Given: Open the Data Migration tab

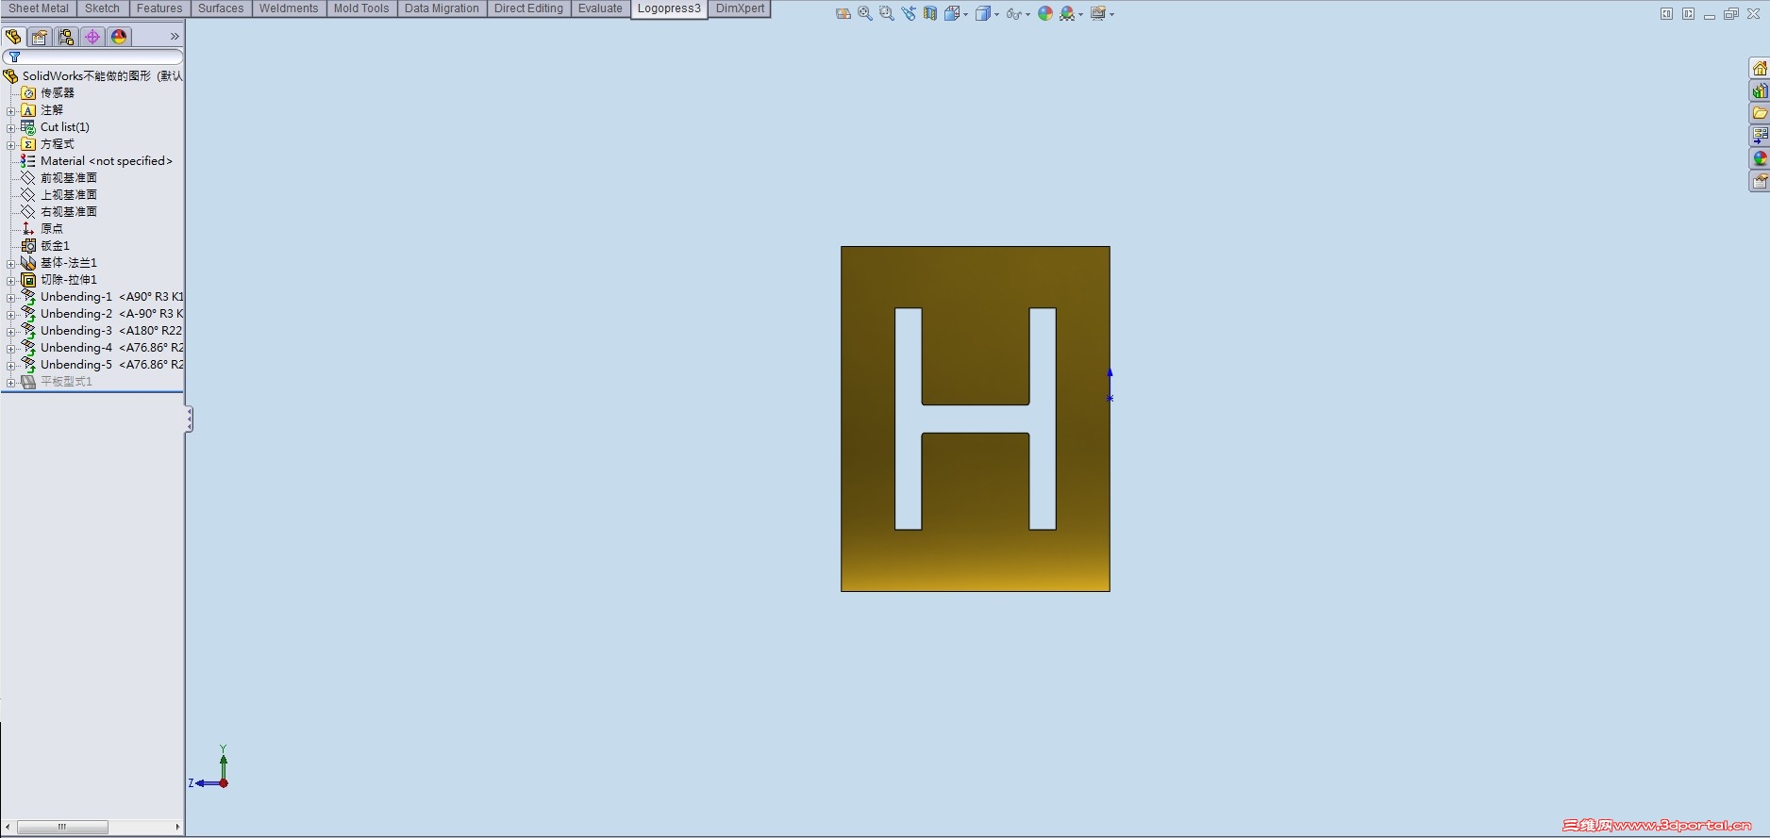Looking at the screenshot, I should coord(442,8).
